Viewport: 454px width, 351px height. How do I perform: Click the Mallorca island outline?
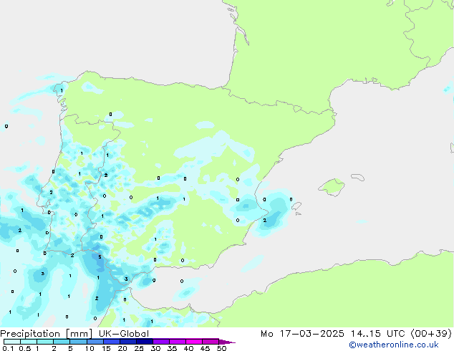coord(332,187)
